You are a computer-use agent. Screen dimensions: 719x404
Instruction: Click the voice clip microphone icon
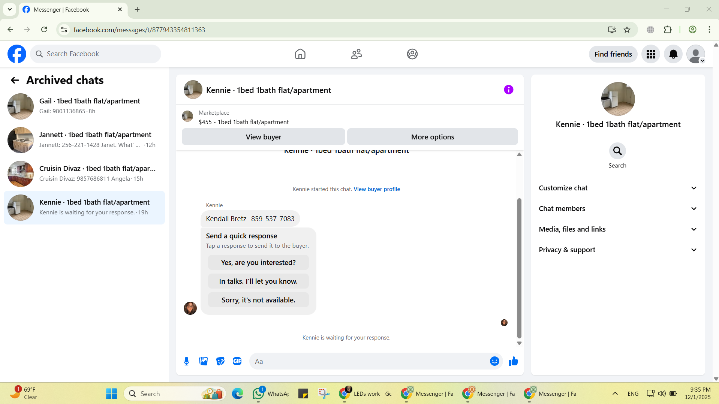pyautogui.click(x=186, y=361)
